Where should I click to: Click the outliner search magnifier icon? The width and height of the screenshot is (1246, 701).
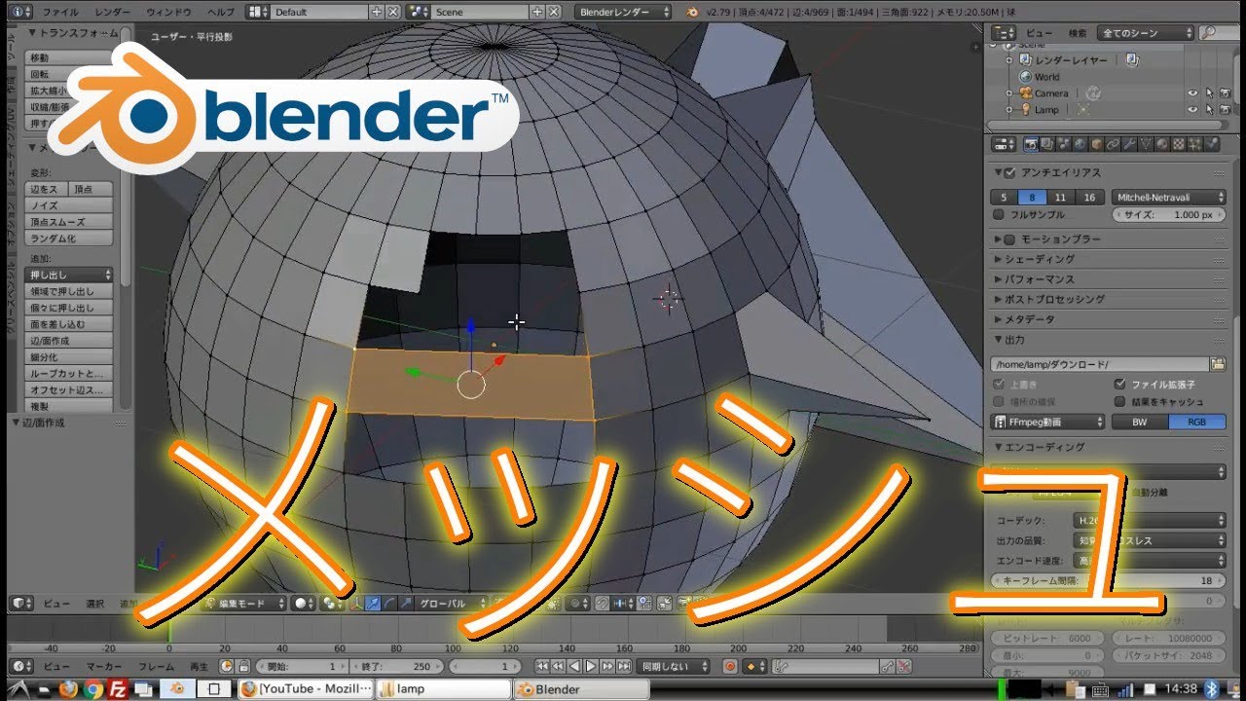point(1208,33)
